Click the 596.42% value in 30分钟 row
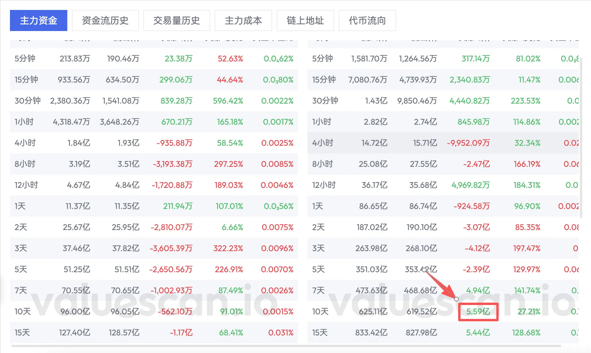 pyautogui.click(x=228, y=101)
